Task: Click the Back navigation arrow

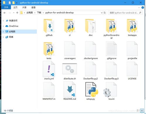Action: [5, 13]
